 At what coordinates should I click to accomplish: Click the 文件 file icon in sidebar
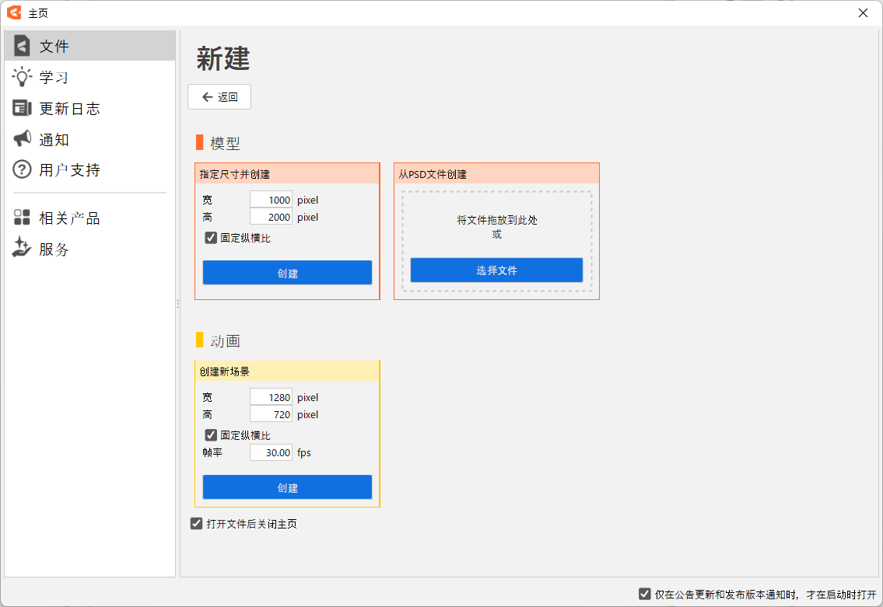(22, 46)
